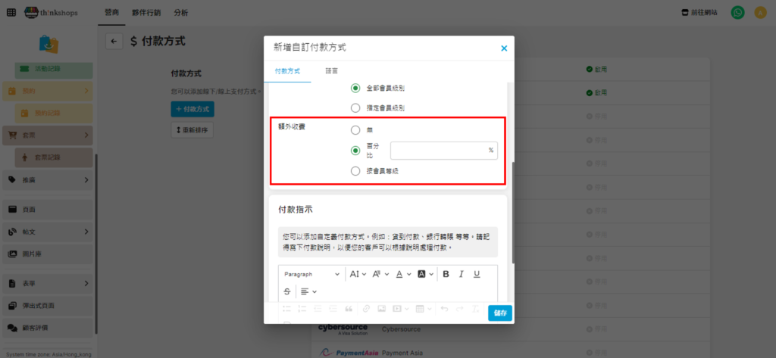Click the WhatsApp icon in header

pos(737,13)
